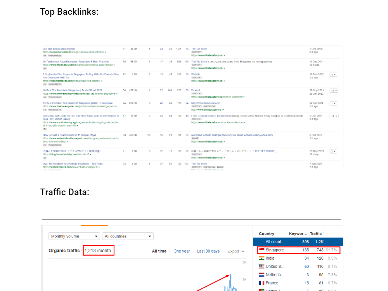Open the Export dropdown menu
Viewport: 388px width, 291px height.
(x=236, y=251)
